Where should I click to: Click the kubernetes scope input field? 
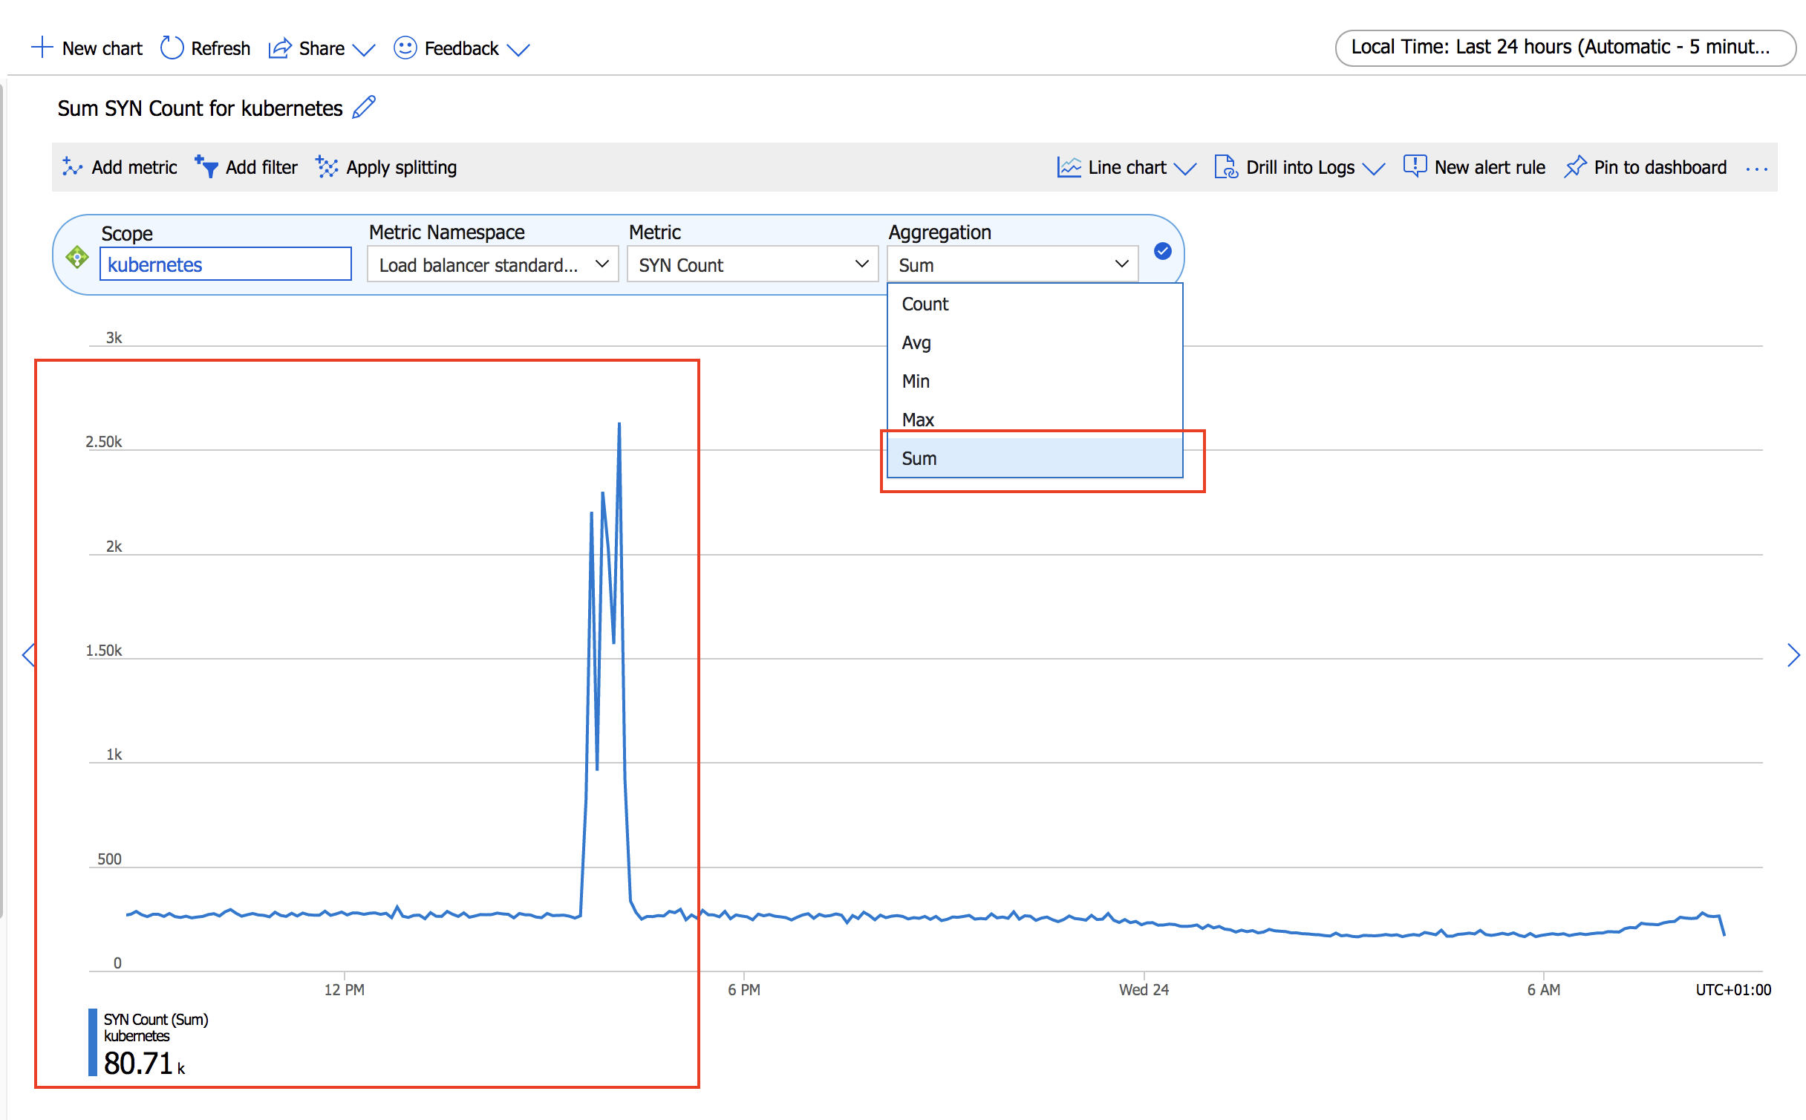pyautogui.click(x=225, y=264)
